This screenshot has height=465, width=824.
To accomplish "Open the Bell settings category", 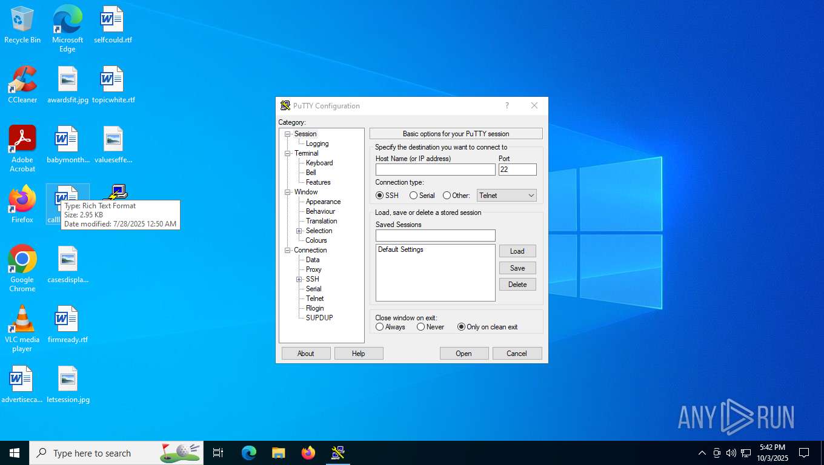I will [311, 173].
